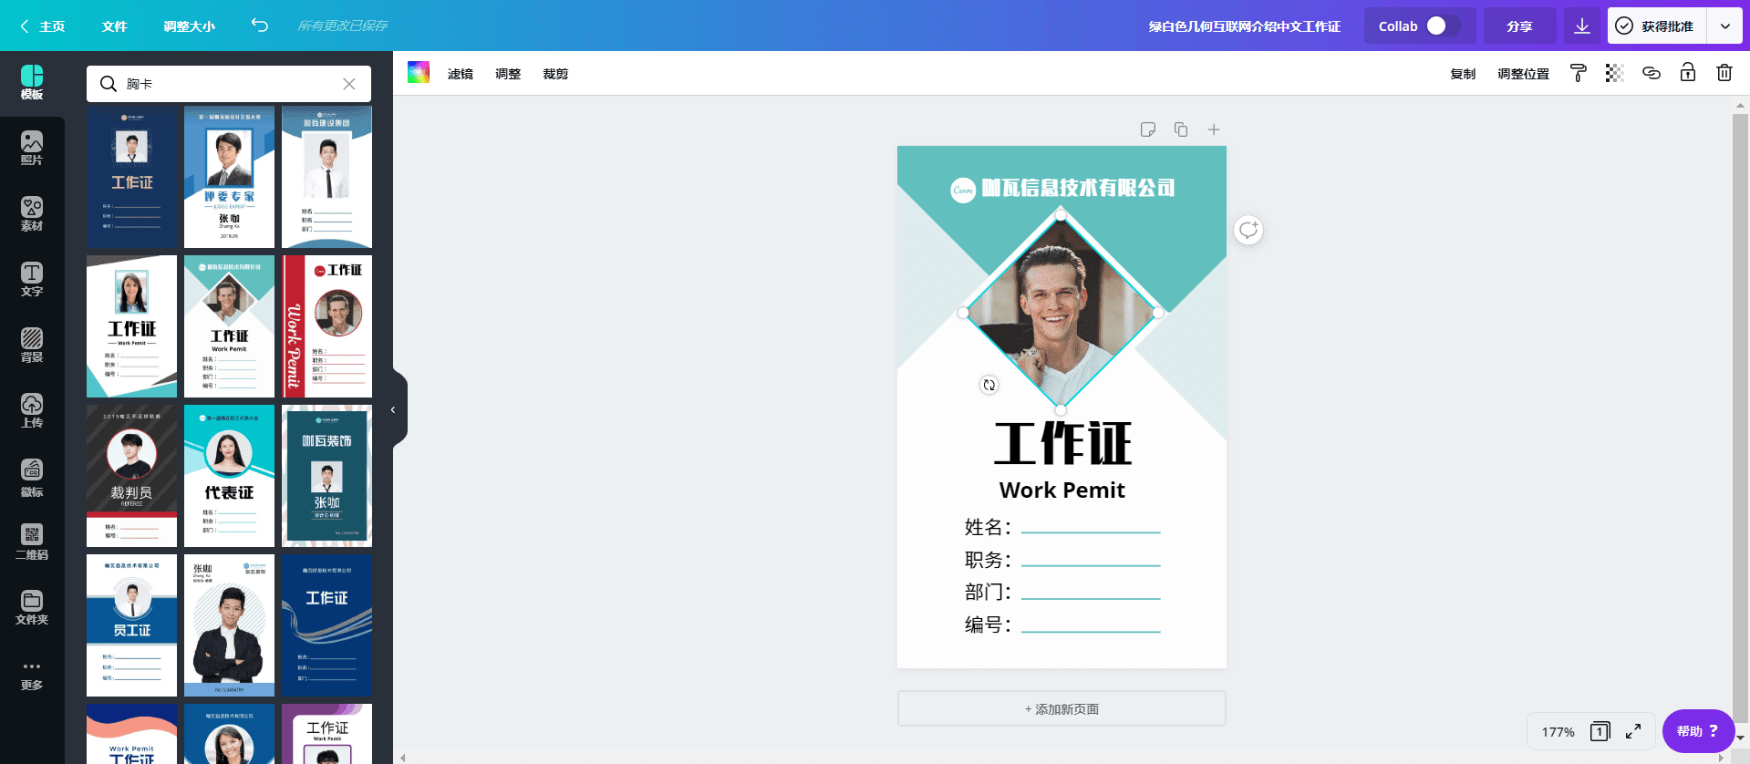The width and height of the screenshot is (1750, 764).
Task: Go back to 主页 home
Action: coord(43,26)
